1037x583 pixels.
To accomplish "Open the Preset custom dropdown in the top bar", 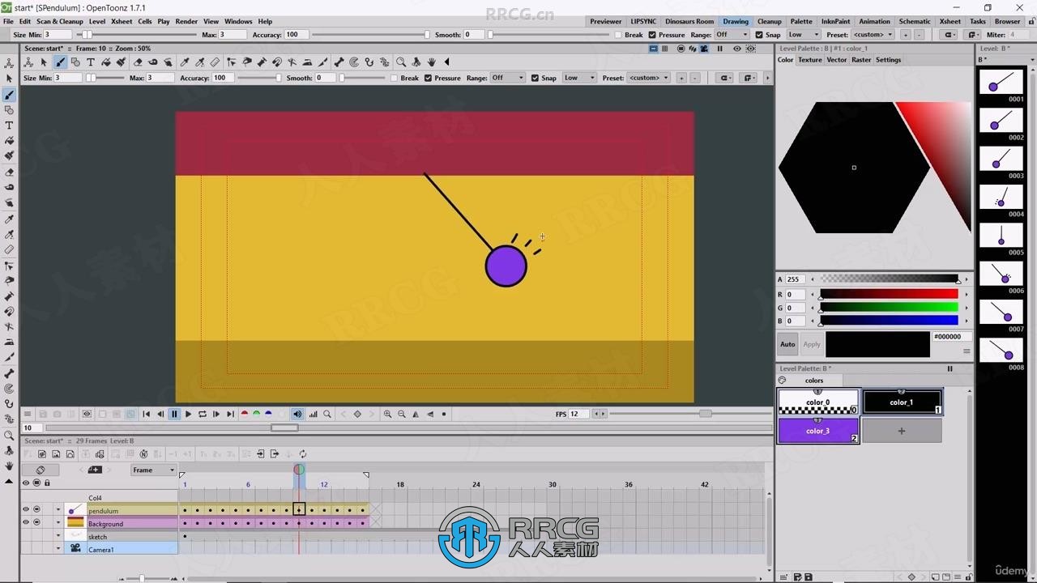I will coord(873,35).
